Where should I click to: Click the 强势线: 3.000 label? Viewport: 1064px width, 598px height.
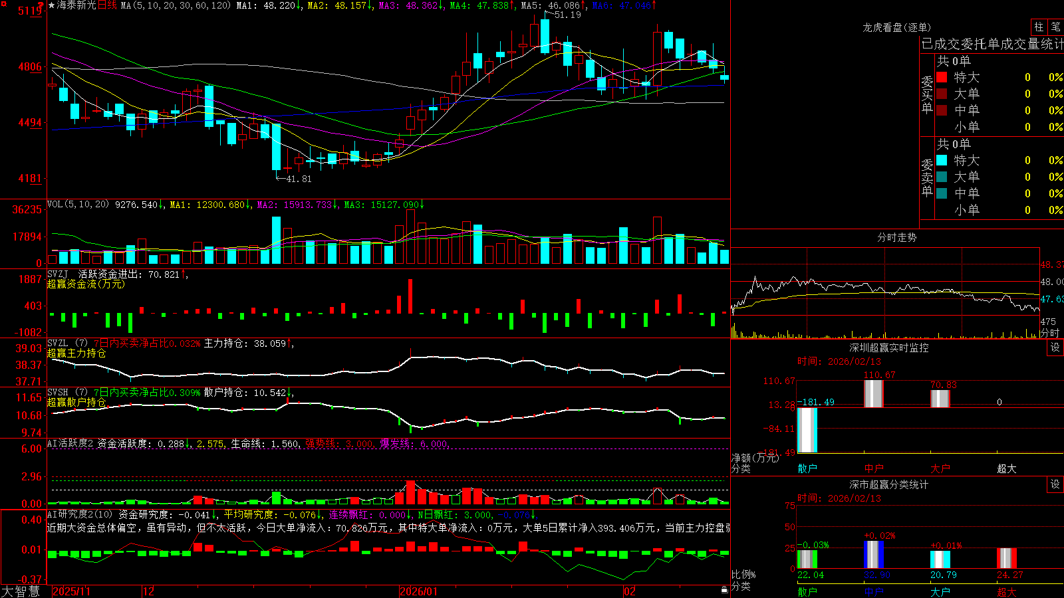tap(339, 444)
